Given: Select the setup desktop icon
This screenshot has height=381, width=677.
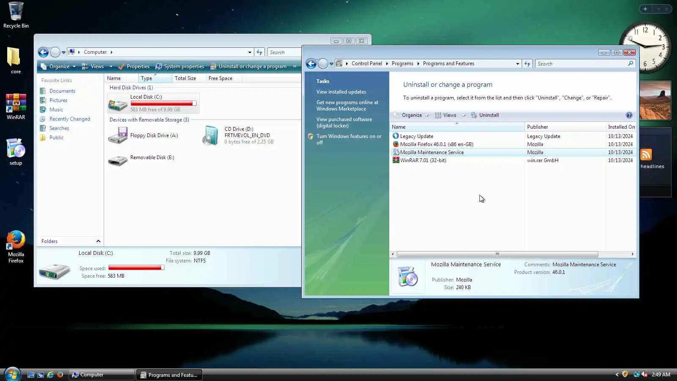Looking at the screenshot, I should coord(16,152).
